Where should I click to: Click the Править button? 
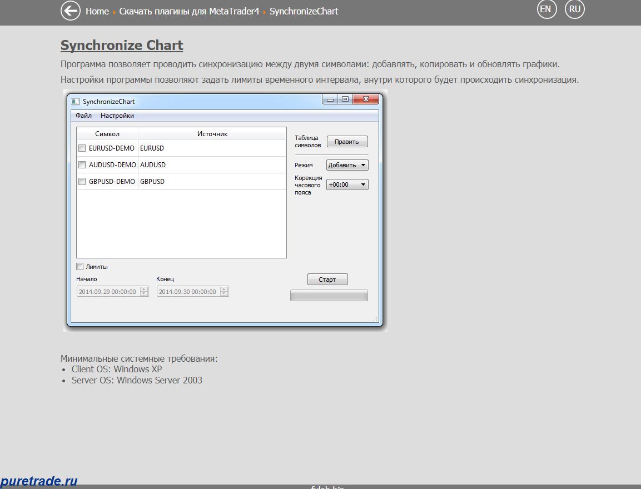point(347,142)
